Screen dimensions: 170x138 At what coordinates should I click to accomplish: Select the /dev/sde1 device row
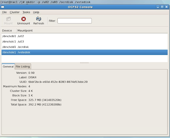click(x=84, y=52)
